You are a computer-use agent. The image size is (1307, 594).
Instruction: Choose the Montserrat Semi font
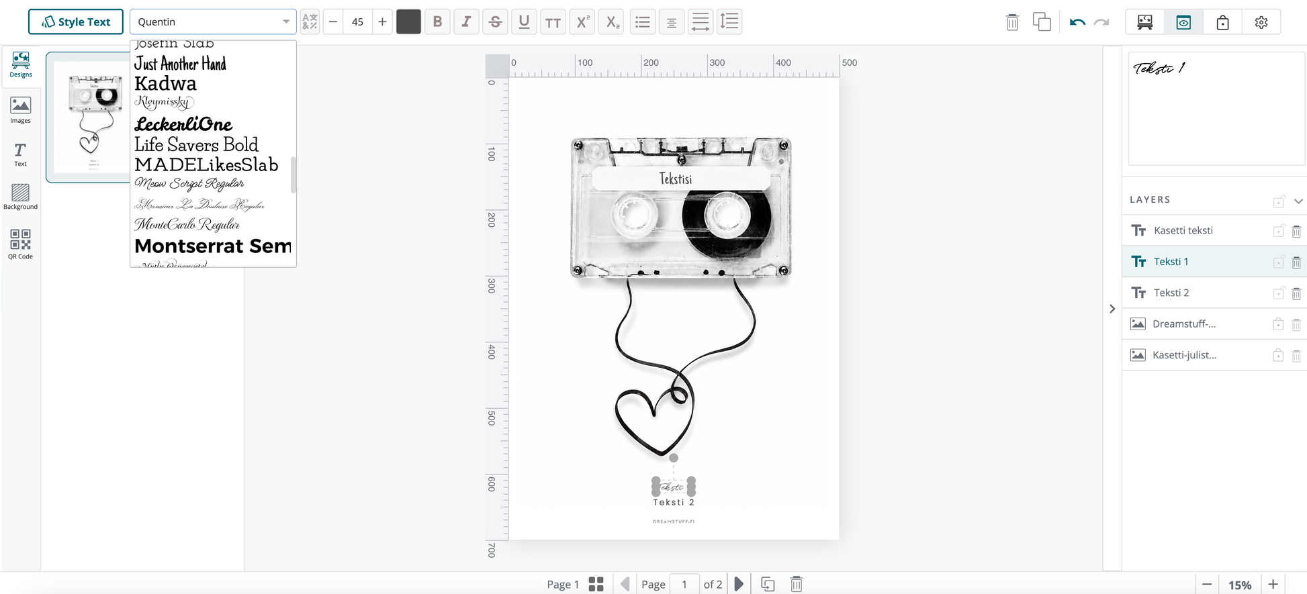click(213, 246)
